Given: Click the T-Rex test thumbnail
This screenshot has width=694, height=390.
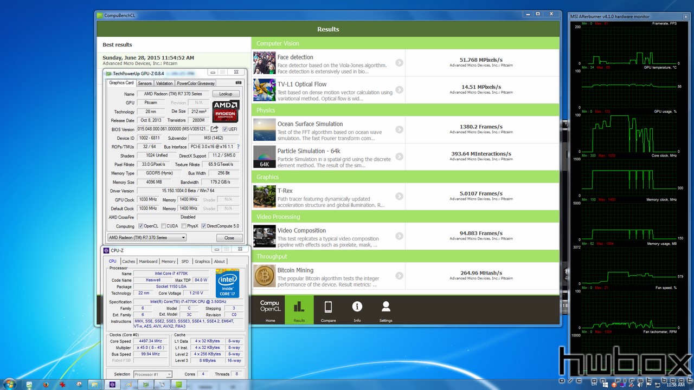Looking at the screenshot, I should click(265, 197).
